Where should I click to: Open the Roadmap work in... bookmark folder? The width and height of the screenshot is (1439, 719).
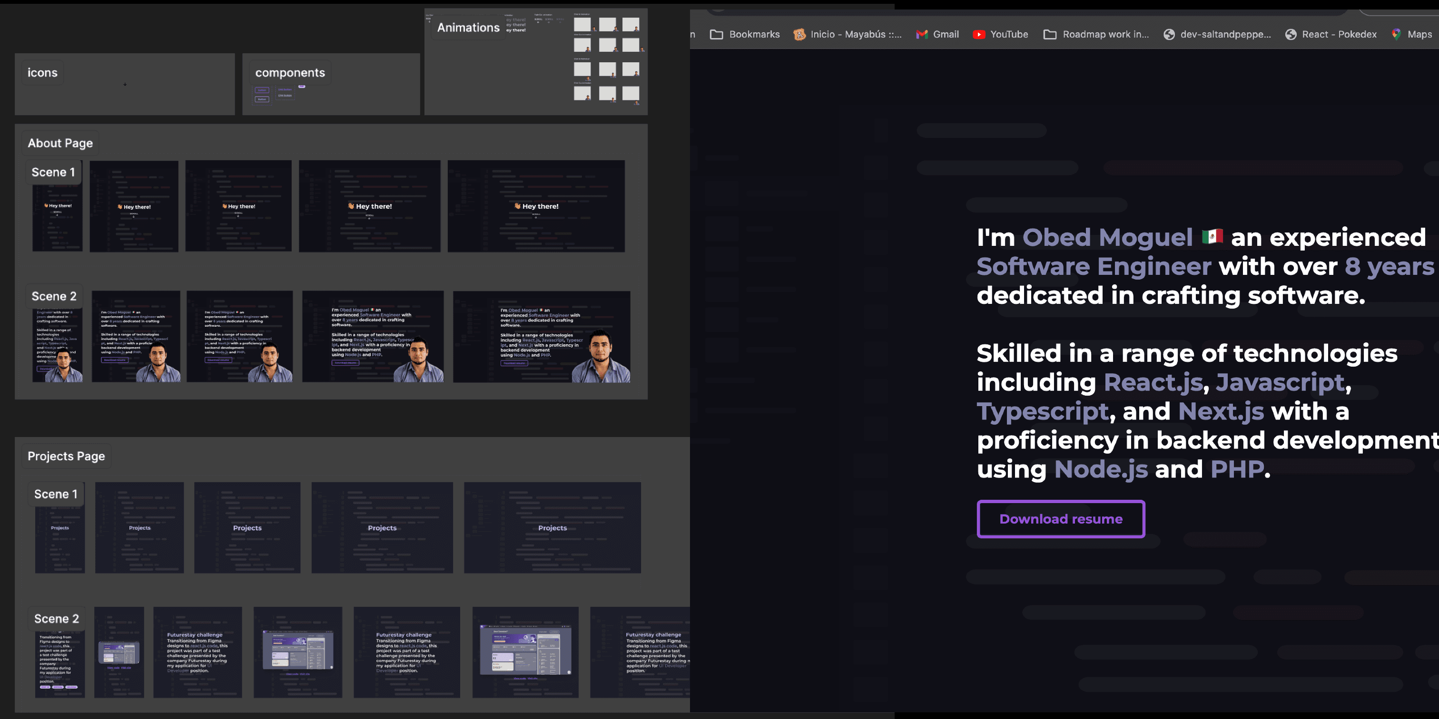coord(1096,34)
